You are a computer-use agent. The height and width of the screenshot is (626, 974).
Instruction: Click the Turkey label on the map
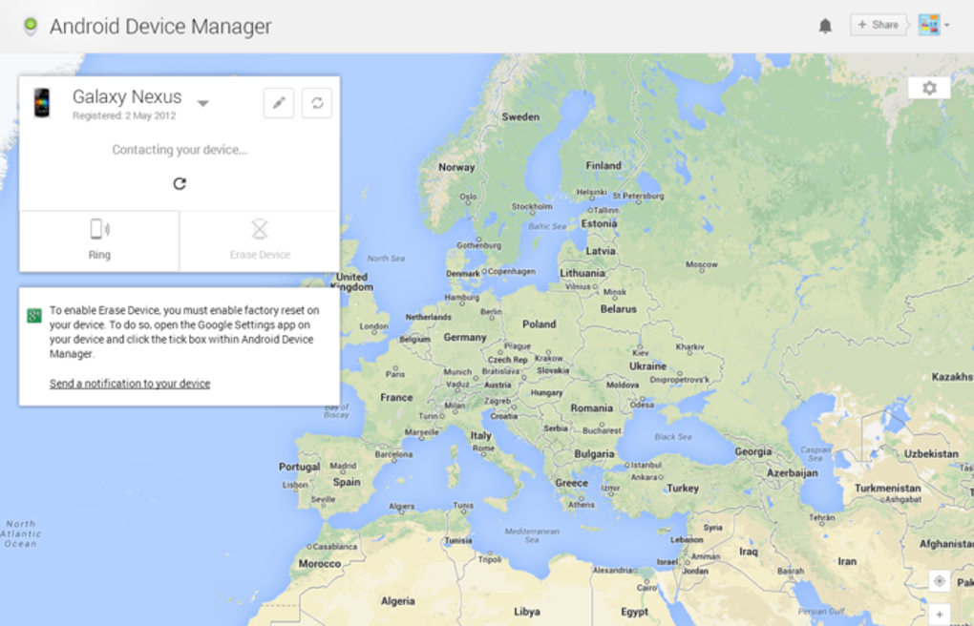[x=683, y=489]
